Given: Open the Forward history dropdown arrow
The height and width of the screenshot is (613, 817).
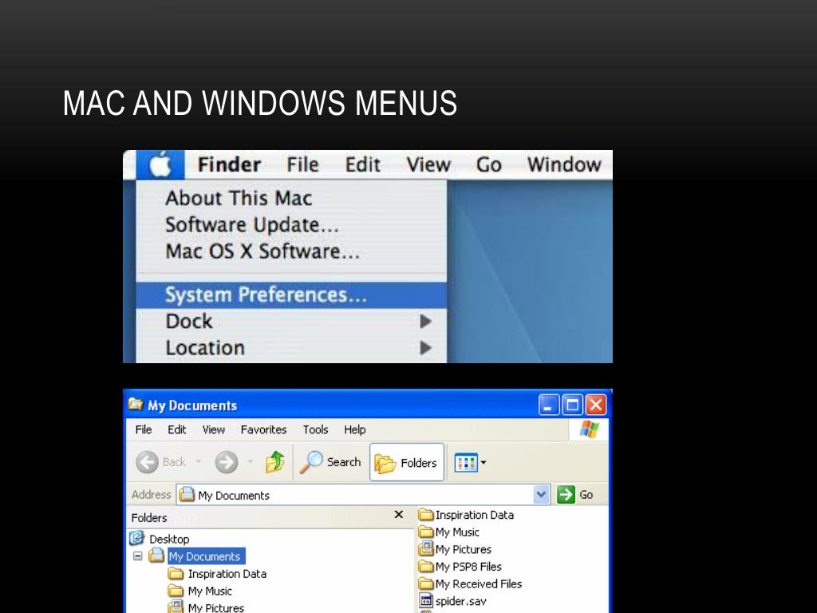Looking at the screenshot, I should pos(250,462).
